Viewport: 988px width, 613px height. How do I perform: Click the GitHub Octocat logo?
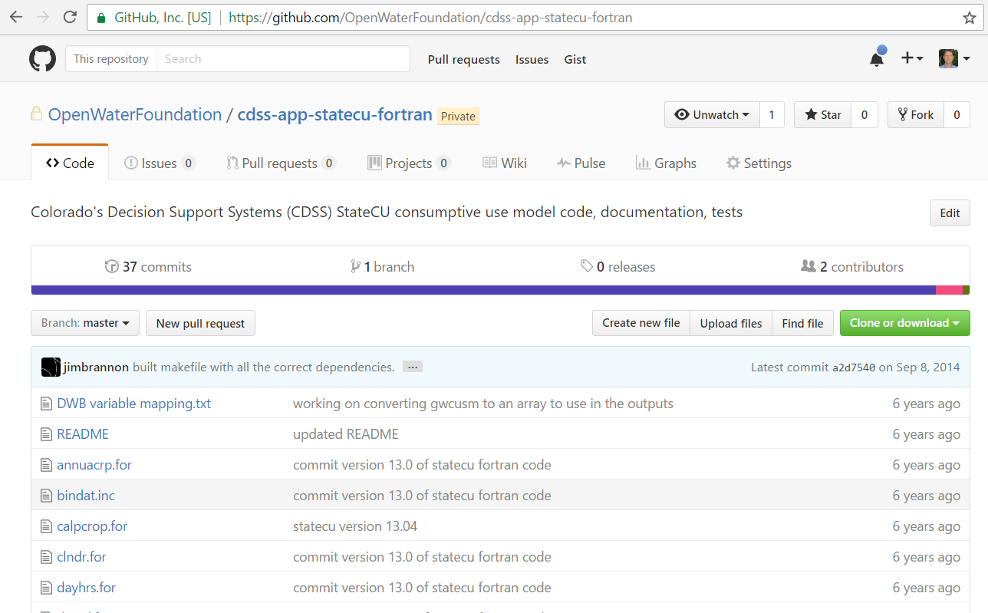42,58
